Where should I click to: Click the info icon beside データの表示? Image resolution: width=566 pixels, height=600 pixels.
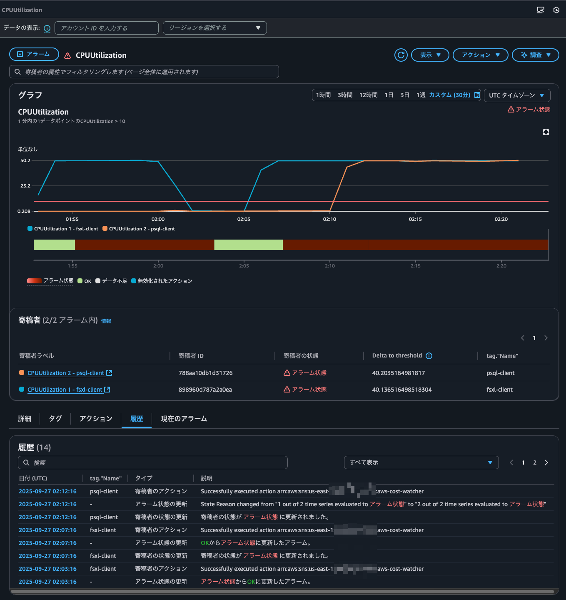[x=47, y=28]
